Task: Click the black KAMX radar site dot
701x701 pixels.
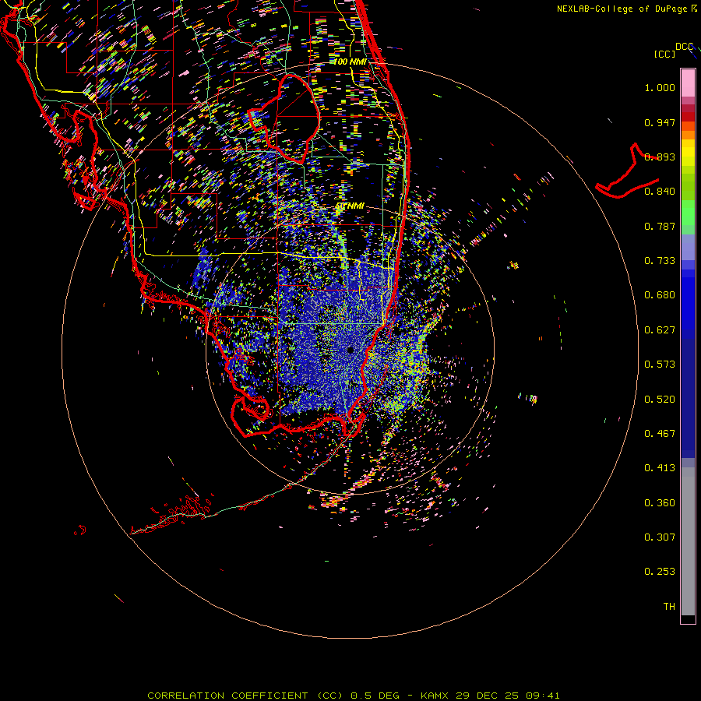Action: click(350, 350)
